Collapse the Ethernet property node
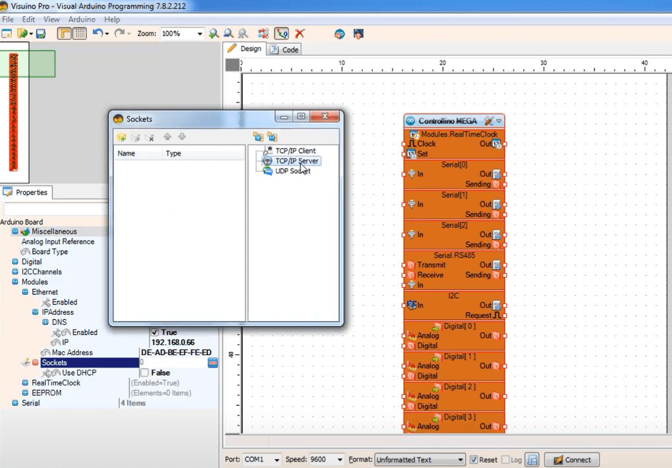This screenshot has height=468, width=672. 25,292
